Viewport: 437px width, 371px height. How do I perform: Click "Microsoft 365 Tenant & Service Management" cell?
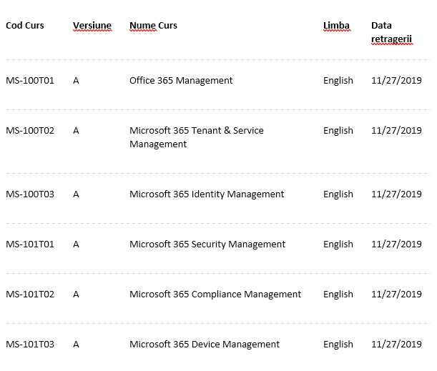pyautogui.click(x=196, y=137)
